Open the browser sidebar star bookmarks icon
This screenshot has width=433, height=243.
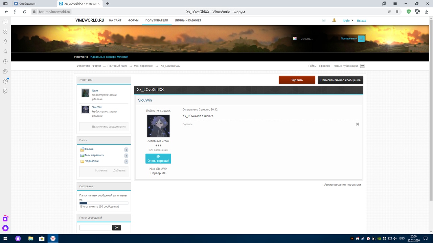pyautogui.click(x=5, y=52)
